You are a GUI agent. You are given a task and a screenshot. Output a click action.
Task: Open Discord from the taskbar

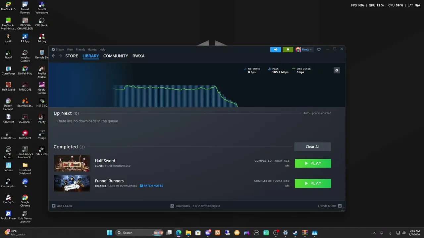208,233
